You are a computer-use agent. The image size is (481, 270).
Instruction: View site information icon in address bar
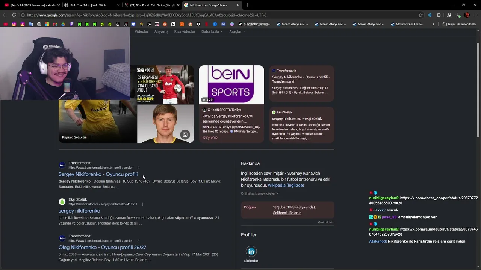(23, 15)
